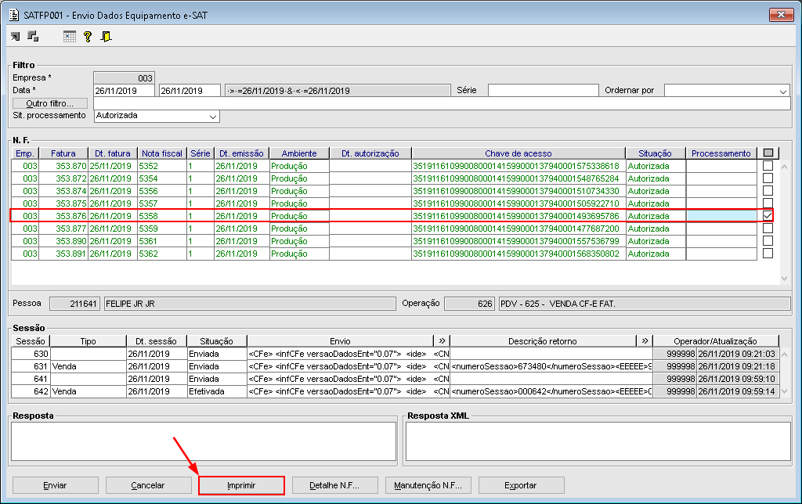Click N.F. grid scroll down arrow
This screenshot has width=802, height=504.
tap(785, 279)
